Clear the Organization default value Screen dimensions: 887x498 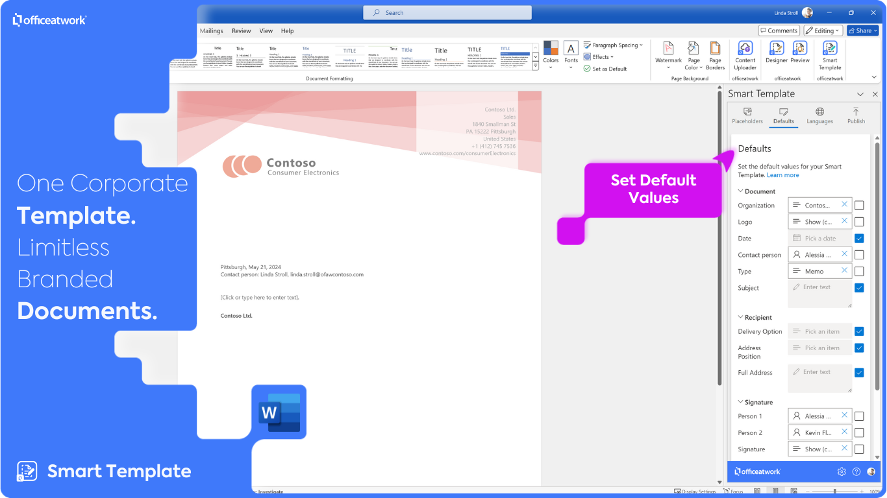point(844,204)
